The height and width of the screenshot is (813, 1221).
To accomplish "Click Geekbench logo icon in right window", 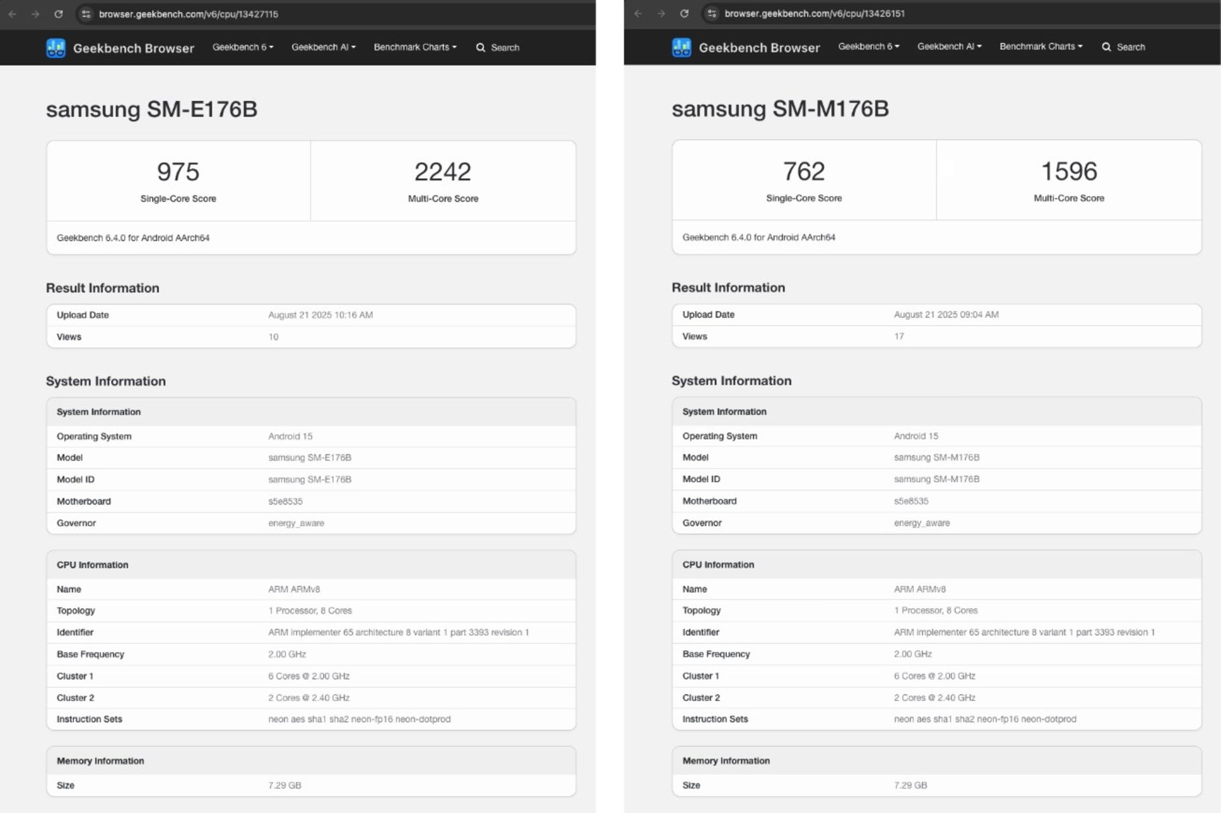I will click(682, 47).
